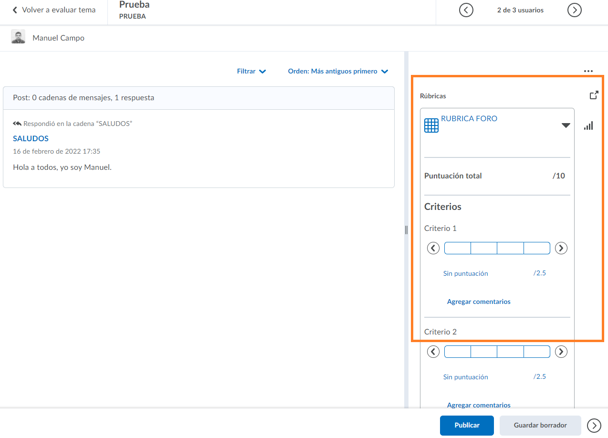Select previous level for Criterio 2
This screenshot has width=608, height=438.
(x=433, y=352)
